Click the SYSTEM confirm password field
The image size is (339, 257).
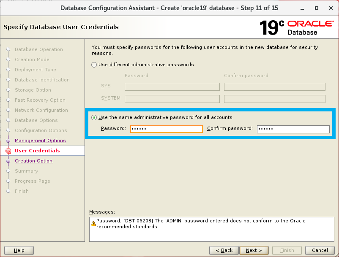coord(275,99)
